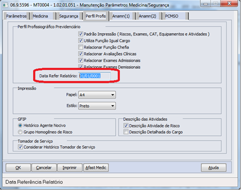241x190 pixels.
Task: Toggle Padrão Impressão checkbox
Action: (x=80, y=34)
